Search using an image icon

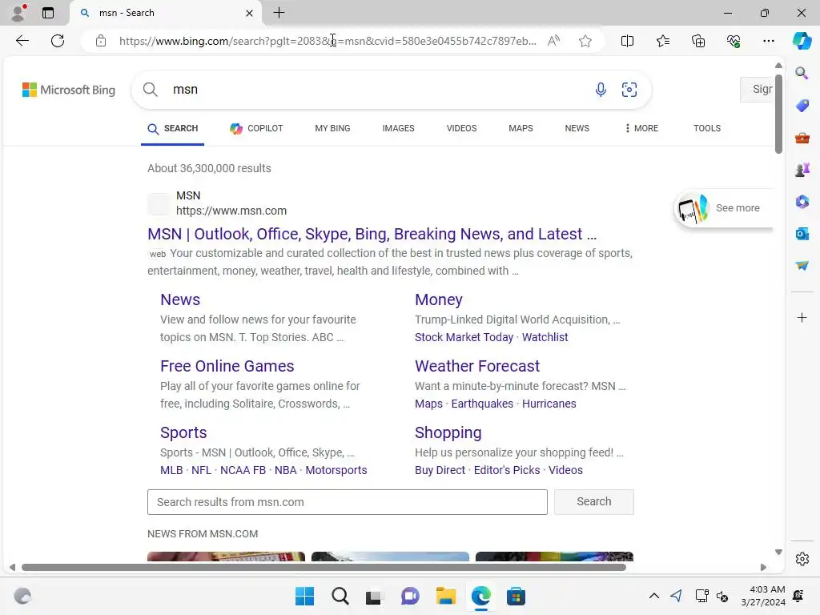pos(629,90)
